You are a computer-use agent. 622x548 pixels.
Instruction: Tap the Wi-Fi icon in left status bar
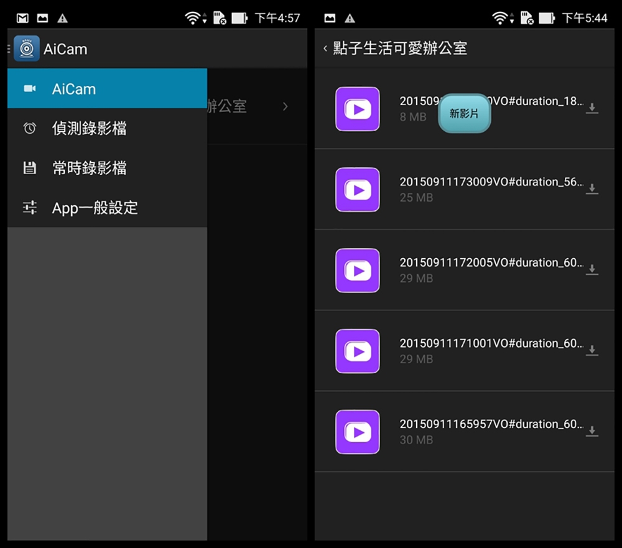193,18
